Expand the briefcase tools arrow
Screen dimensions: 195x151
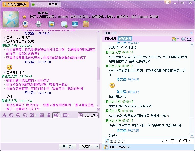pos(69,115)
